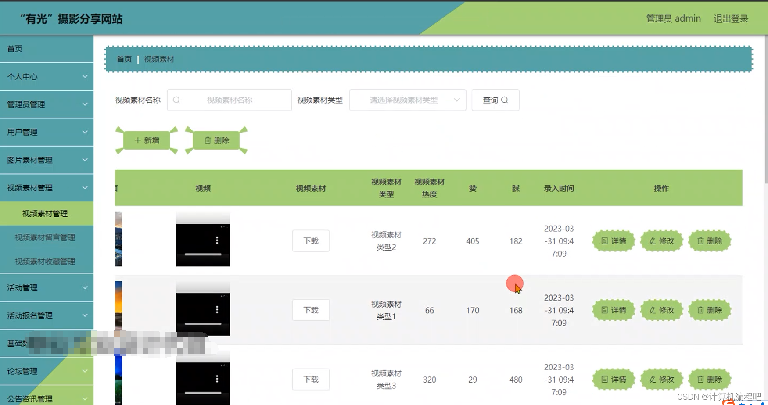This screenshot has width=768, height=405.
Task: Click 退出登录 to log out
Action: click(x=731, y=18)
